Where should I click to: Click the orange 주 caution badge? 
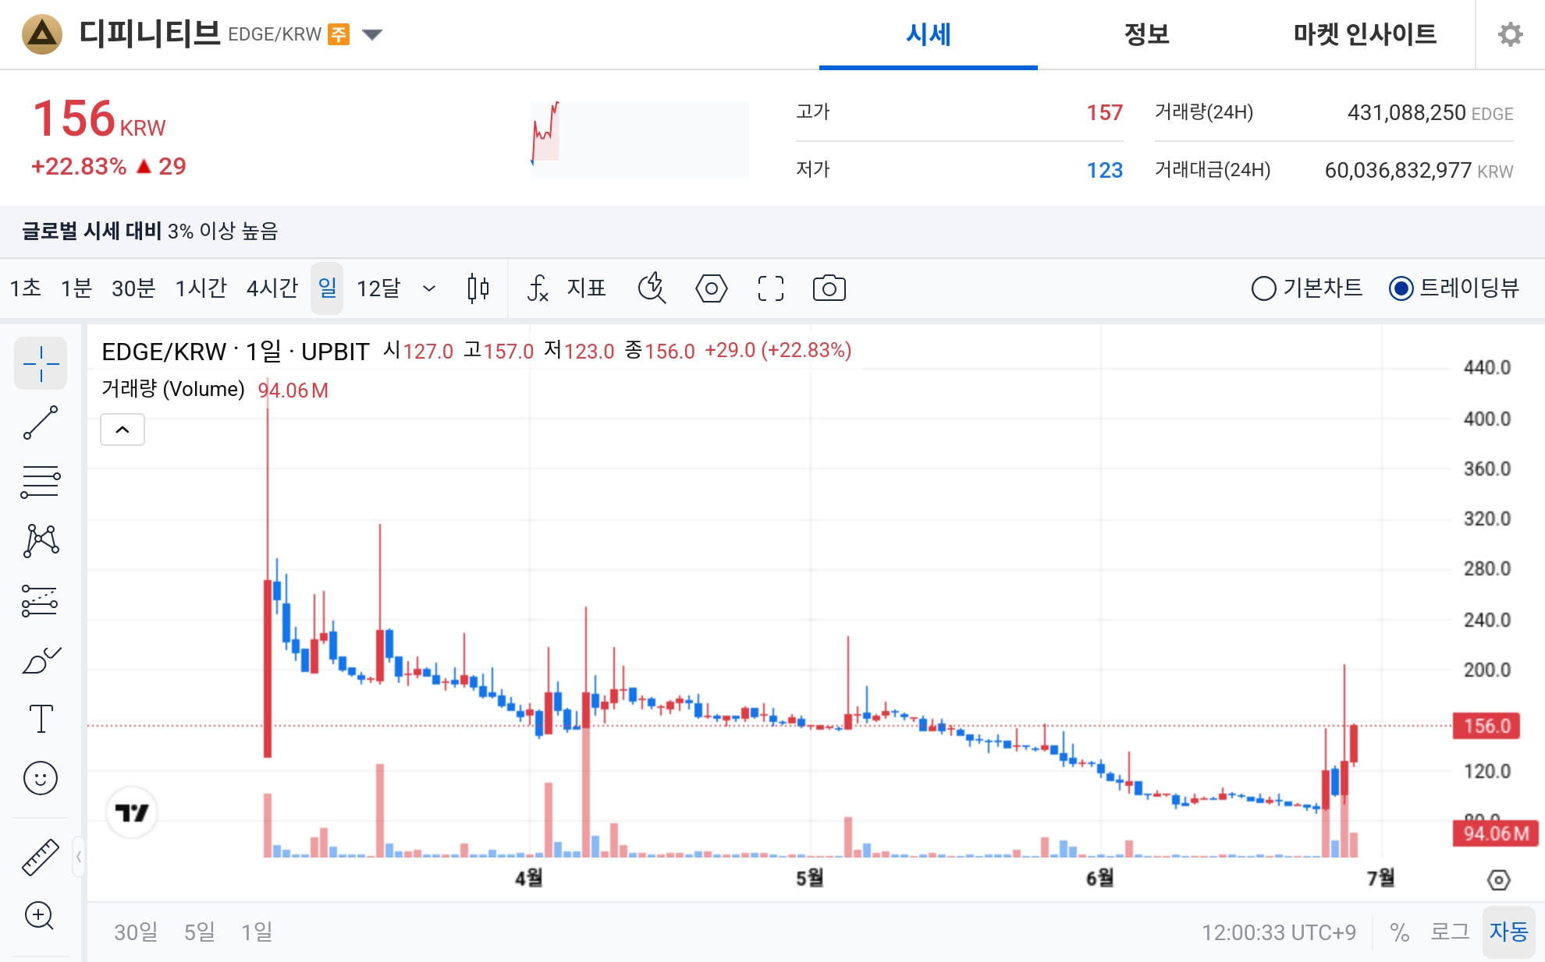pyautogui.click(x=338, y=34)
